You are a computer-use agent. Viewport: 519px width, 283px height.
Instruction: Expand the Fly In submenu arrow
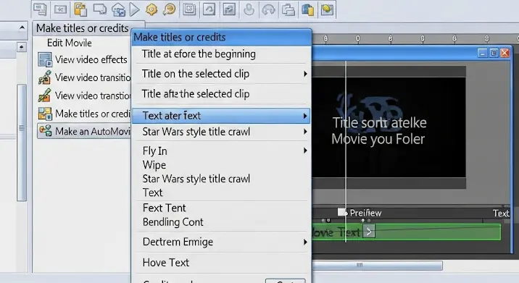(305, 151)
